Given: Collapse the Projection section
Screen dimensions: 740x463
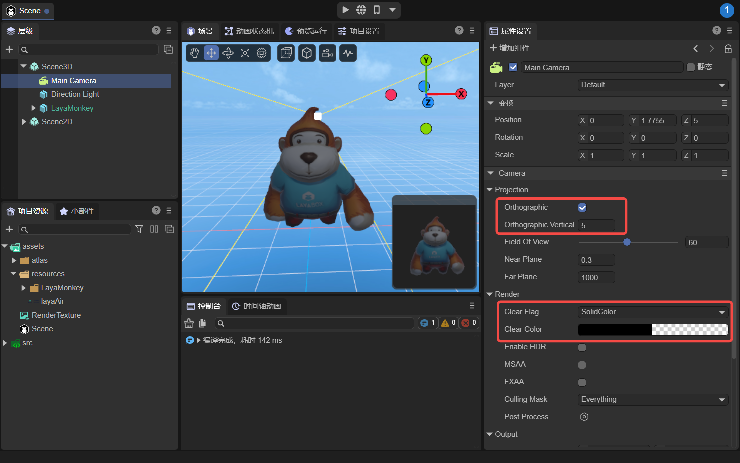Looking at the screenshot, I should 490,190.
